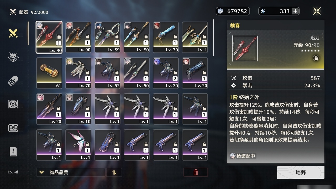The width and height of the screenshot is (336, 189).
Task: Open the collapse arrows icon at the sidebar bottom
Action: click(13, 172)
